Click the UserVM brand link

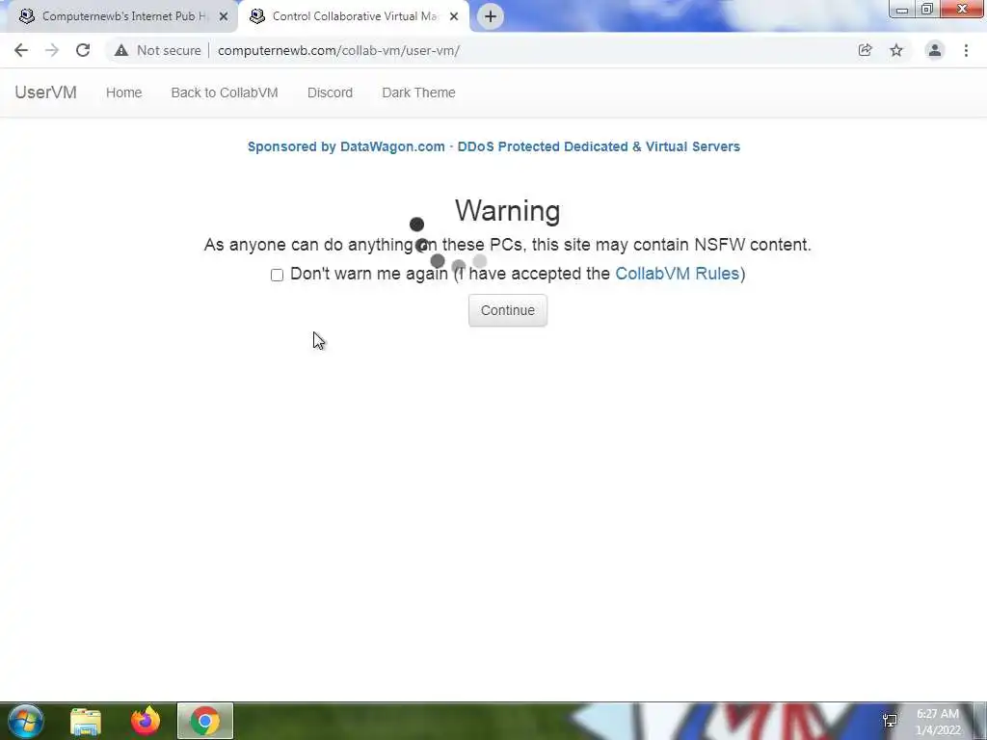pyautogui.click(x=46, y=92)
